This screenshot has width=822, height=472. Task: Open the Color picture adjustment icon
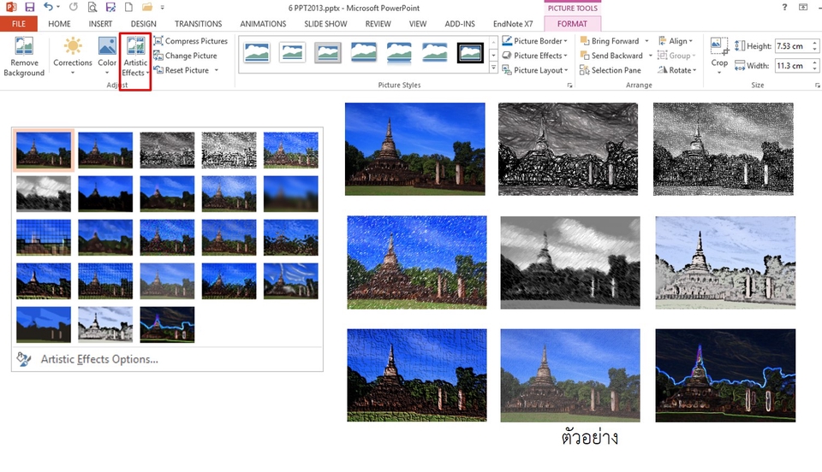pos(107,46)
